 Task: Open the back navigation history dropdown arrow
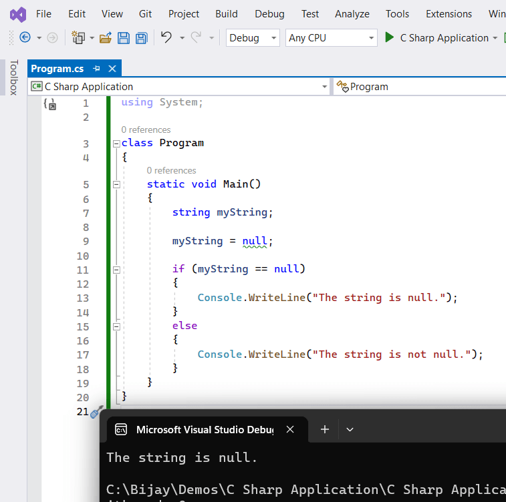coord(39,38)
